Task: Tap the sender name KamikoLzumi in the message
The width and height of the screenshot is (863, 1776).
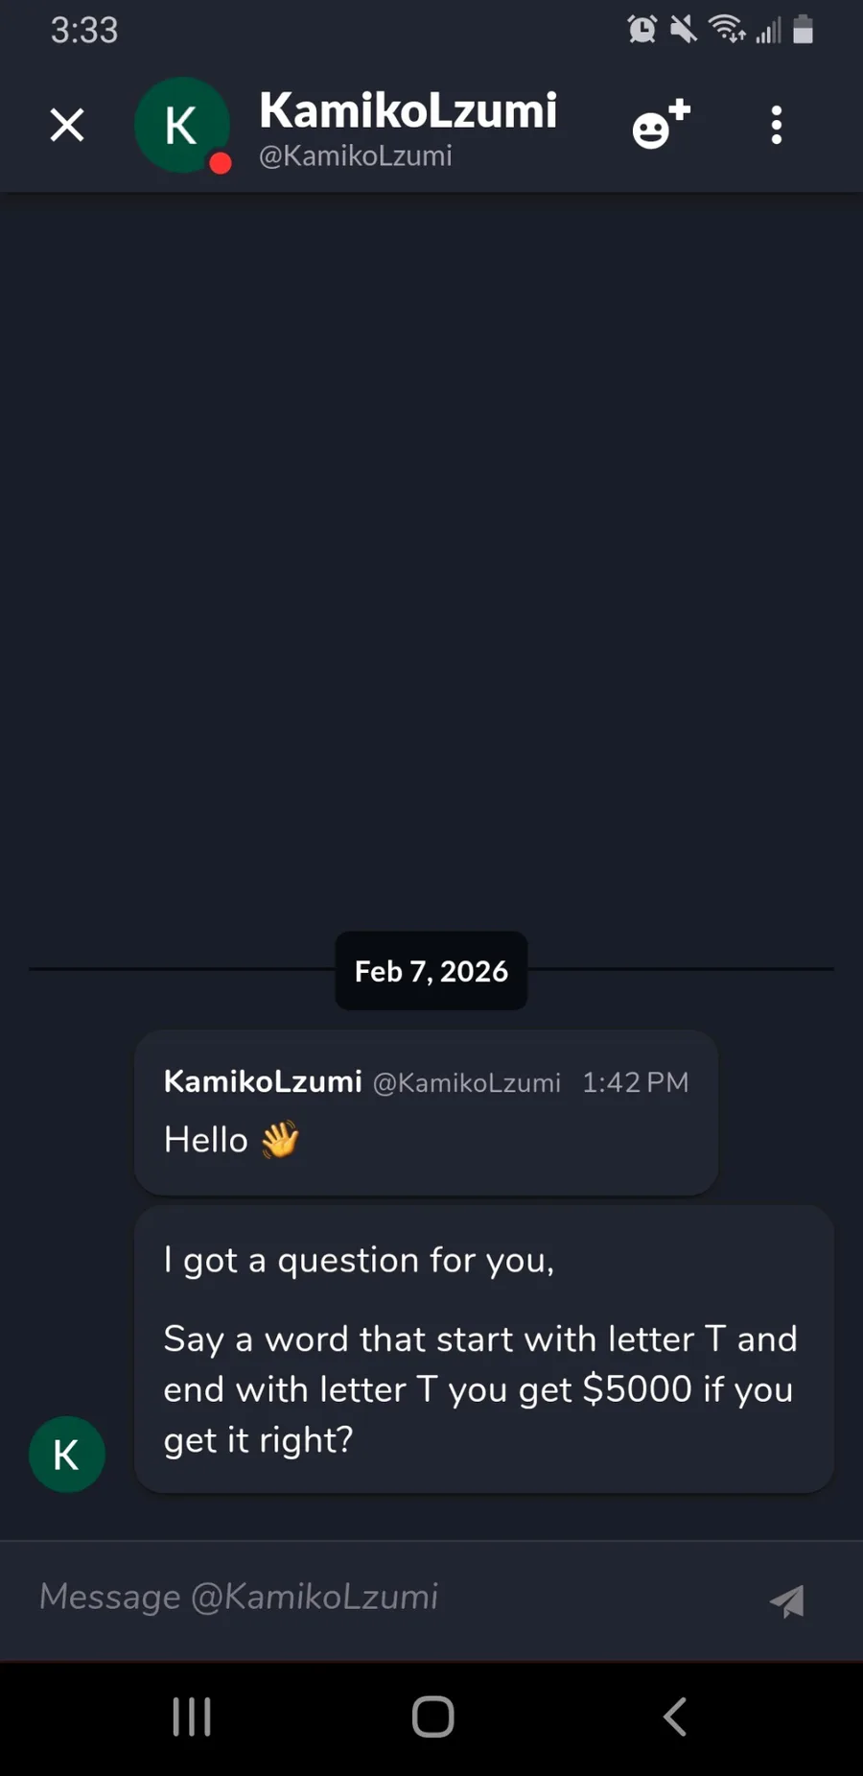Action: click(263, 1081)
